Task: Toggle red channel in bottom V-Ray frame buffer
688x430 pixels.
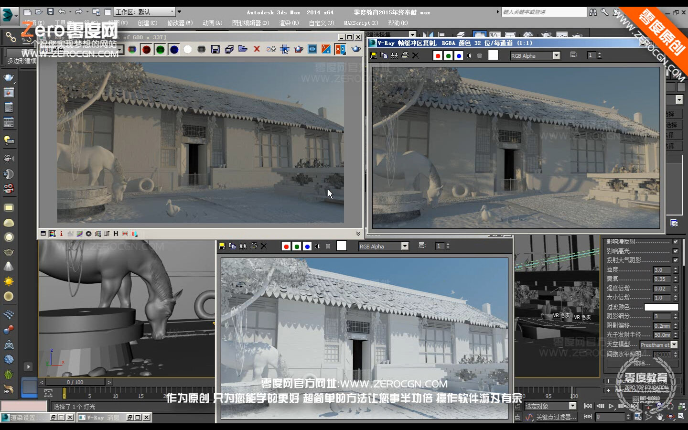Action: click(x=286, y=246)
